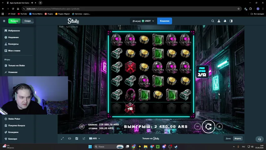This screenshot has height=150, width=266.
Task: Toggle theater mode icon below the game
Action: coord(70,138)
